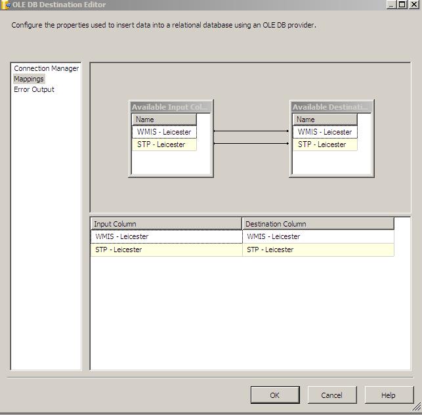Click the Destination Column grid header
This screenshot has width=422, height=415.
tap(318, 223)
